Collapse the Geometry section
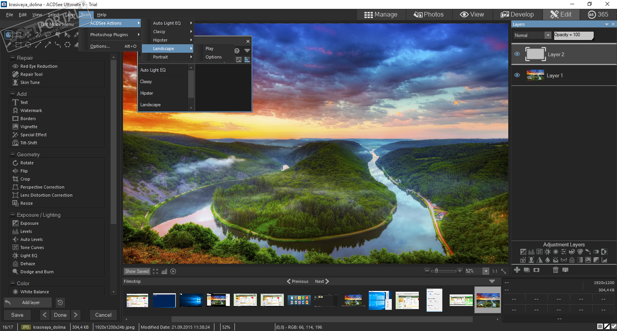This screenshot has width=617, height=331. coord(12,154)
